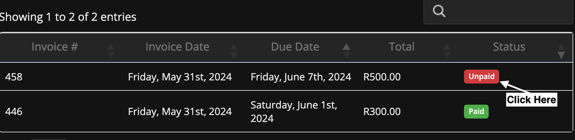Click the Status column header text
The image size is (575, 140).
(x=509, y=47)
